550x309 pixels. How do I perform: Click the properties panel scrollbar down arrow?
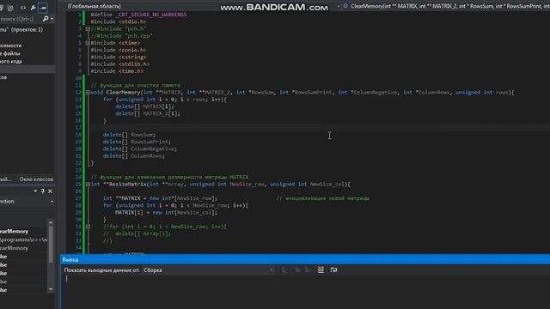pyautogui.click(x=51, y=289)
